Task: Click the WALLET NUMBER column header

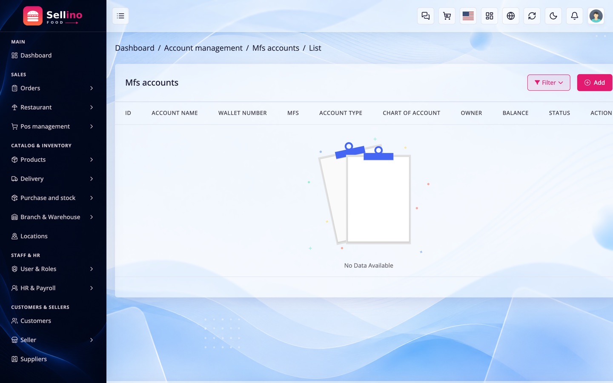Action: [243, 113]
